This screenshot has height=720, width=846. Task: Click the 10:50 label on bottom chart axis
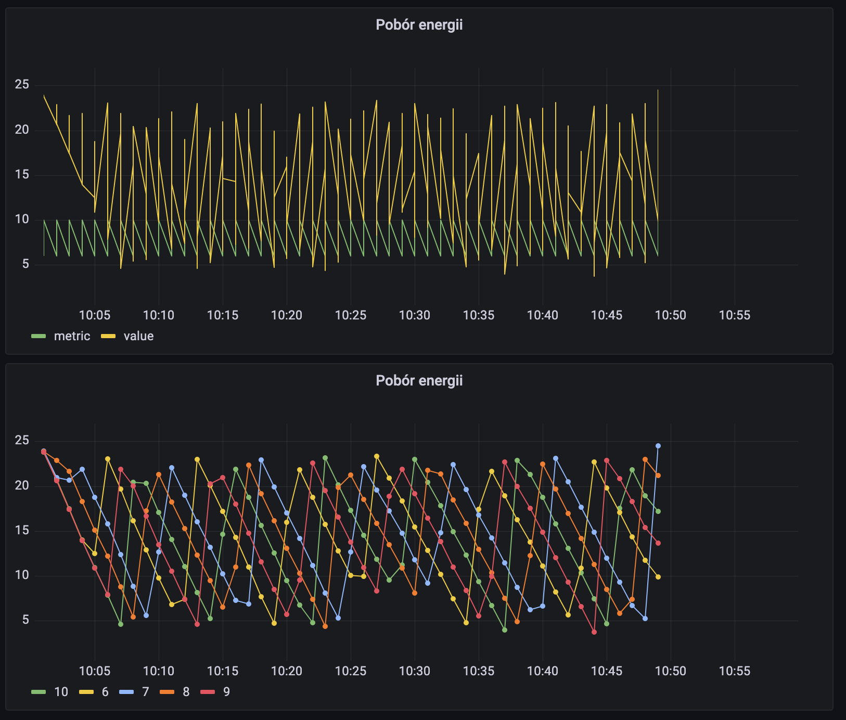(671, 671)
